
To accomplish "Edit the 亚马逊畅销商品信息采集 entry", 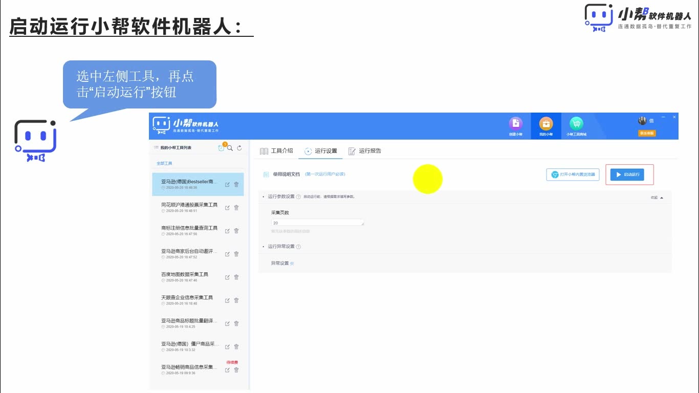I will coord(227,370).
